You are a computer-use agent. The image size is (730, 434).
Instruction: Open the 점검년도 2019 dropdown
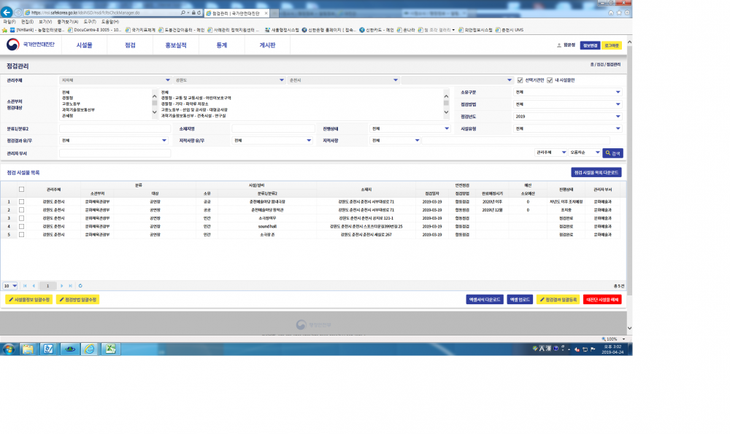pyautogui.click(x=567, y=116)
